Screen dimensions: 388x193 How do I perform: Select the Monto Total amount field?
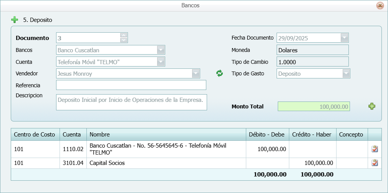pos(313,106)
